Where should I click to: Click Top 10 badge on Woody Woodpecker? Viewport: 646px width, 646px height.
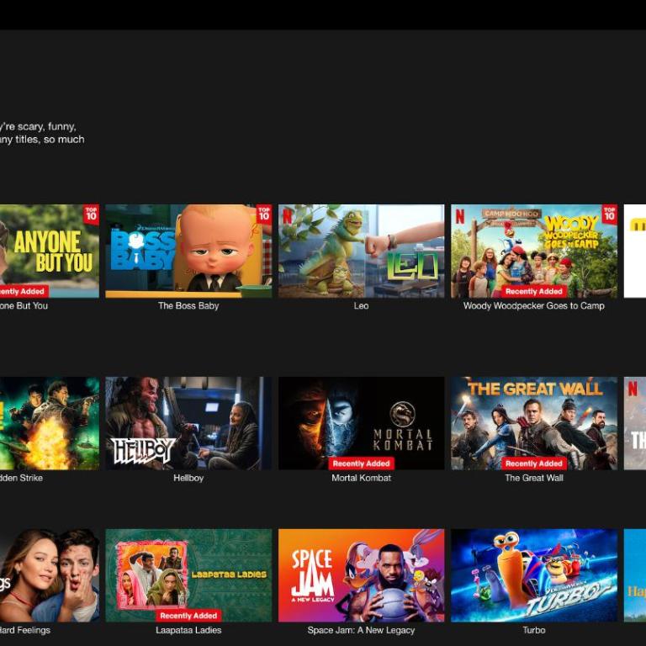(609, 214)
